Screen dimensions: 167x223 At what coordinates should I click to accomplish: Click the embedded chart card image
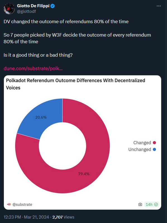click(x=83, y=142)
